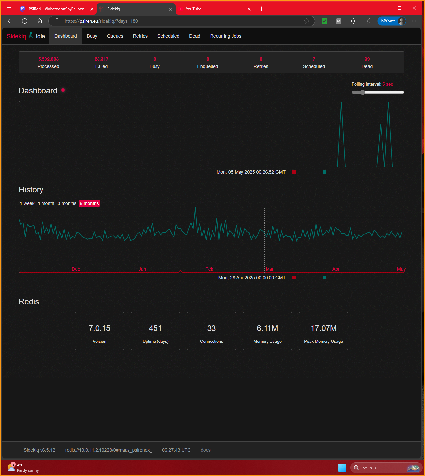
Task: Click the 5,592,803 Processed stat
Action: point(48,63)
